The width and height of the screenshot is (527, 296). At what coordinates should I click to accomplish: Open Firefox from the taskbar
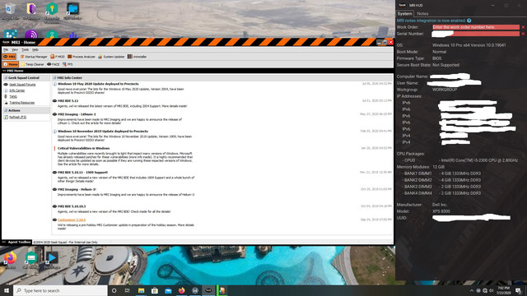click(x=181, y=290)
